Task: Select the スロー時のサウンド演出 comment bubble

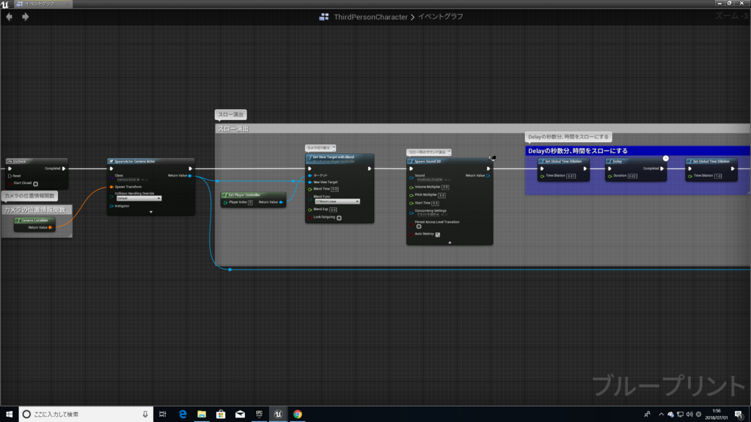Action: pos(429,152)
